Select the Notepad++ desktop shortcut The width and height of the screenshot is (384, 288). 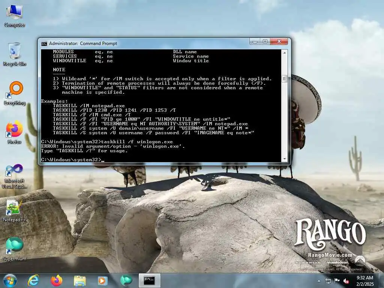tap(15, 211)
